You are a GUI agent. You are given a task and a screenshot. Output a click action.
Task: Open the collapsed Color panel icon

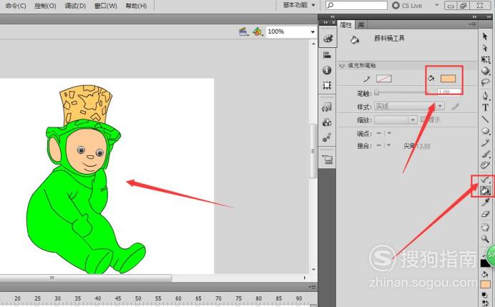coord(328,39)
